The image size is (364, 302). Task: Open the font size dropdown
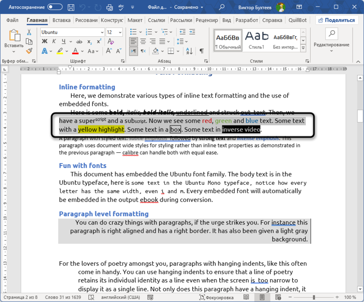tap(120, 32)
